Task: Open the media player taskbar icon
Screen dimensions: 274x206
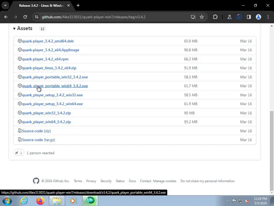Action: pyautogui.click(x=73, y=201)
